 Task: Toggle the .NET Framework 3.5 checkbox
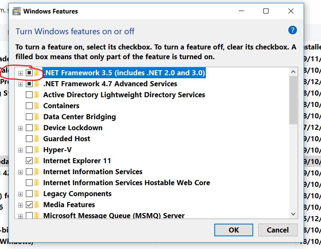coord(29,73)
